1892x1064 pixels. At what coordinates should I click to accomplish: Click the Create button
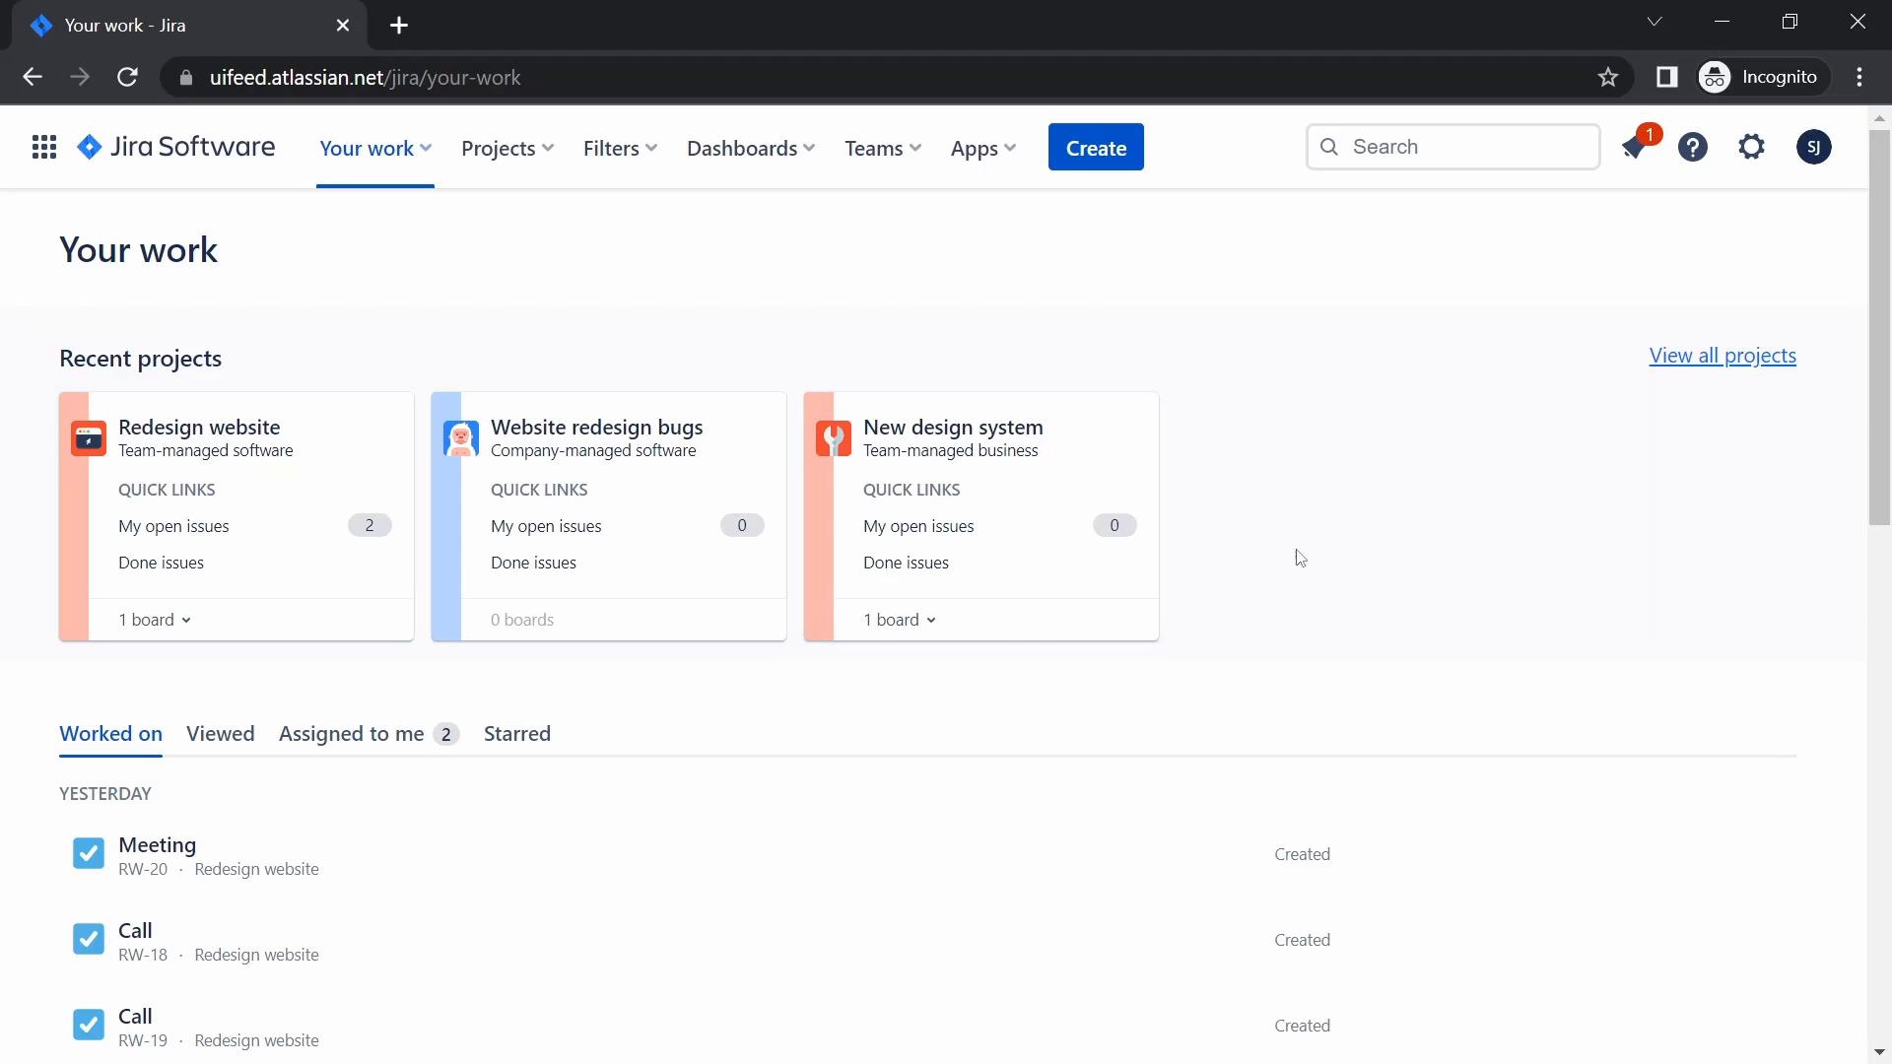1096,147
